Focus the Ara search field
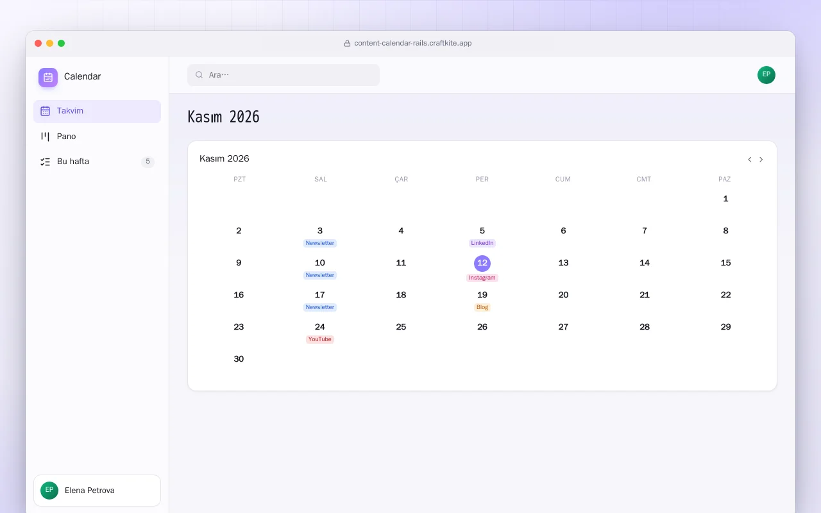This screenshot has width=821, height=513. (284, 75)
